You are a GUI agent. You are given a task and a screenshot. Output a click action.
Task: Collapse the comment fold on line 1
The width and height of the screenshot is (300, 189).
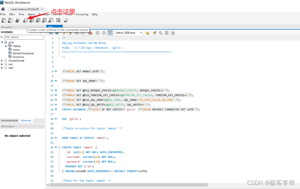[x=59, y=38]
